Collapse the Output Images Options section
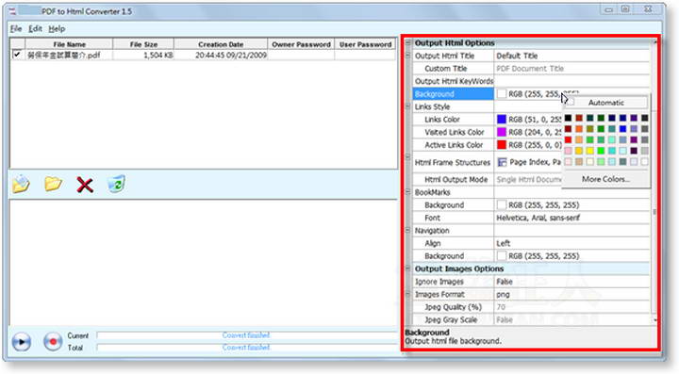Screen dimensions: 679x374 [x=408, y=268]
